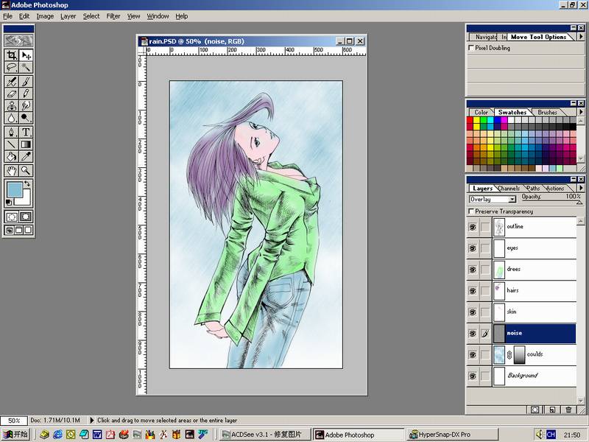The image size is (589, 442).
Task: Click the Opacity slider triangle
Action: [579, 203]
